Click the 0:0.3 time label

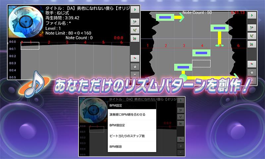point(13,63)
